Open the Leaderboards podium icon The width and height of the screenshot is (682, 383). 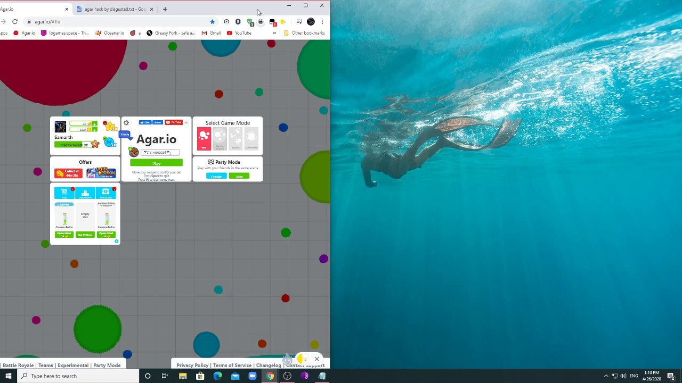85,193
